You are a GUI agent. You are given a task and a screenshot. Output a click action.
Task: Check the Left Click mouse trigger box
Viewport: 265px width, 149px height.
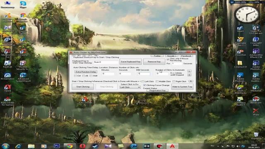point(143,82)
